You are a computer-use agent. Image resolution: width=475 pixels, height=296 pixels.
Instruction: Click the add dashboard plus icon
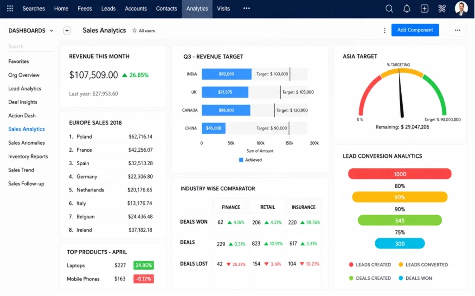(x=67, y=31)
